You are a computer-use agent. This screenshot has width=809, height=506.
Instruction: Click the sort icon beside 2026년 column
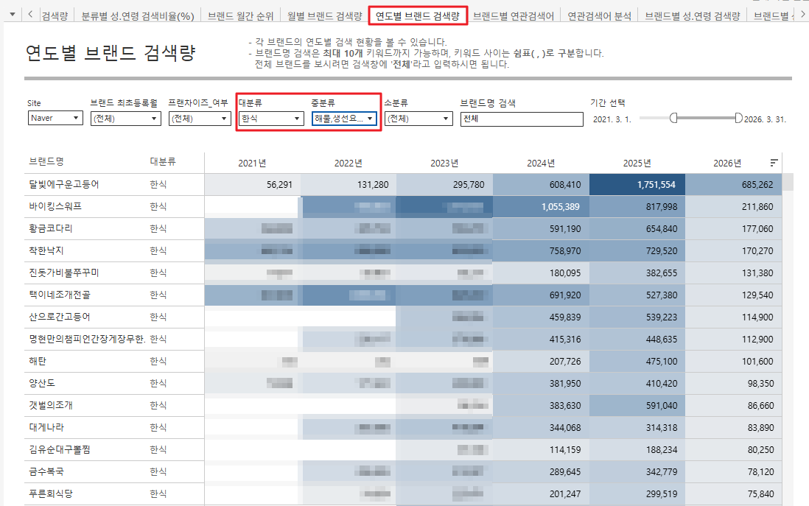[x=774, y=163]
